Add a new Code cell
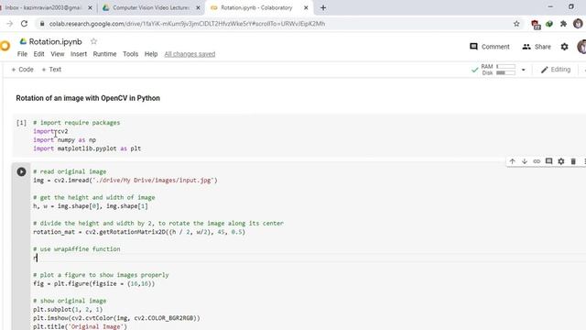The height and width of the screenshot is (330, 586). pyautogui.click(x=22, y=70)
